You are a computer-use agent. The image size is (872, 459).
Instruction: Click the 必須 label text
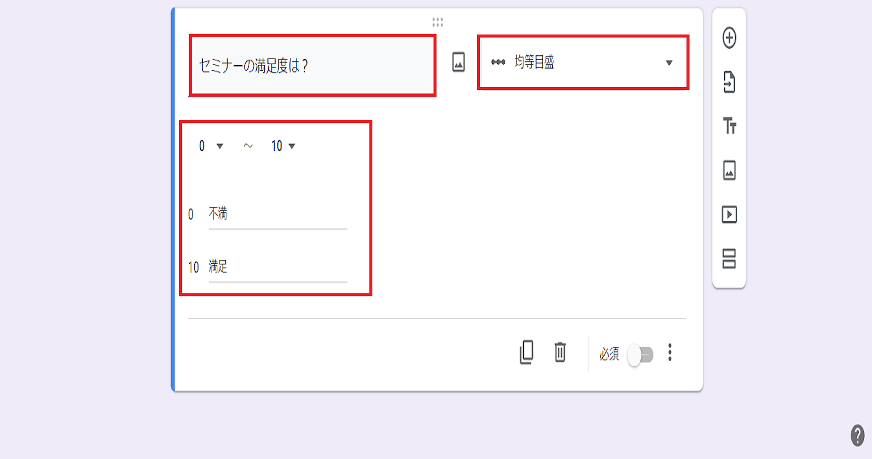point(609,354)
